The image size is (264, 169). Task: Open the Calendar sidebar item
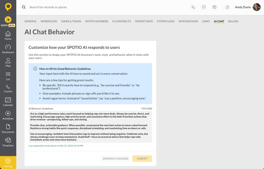coord(8,102)
